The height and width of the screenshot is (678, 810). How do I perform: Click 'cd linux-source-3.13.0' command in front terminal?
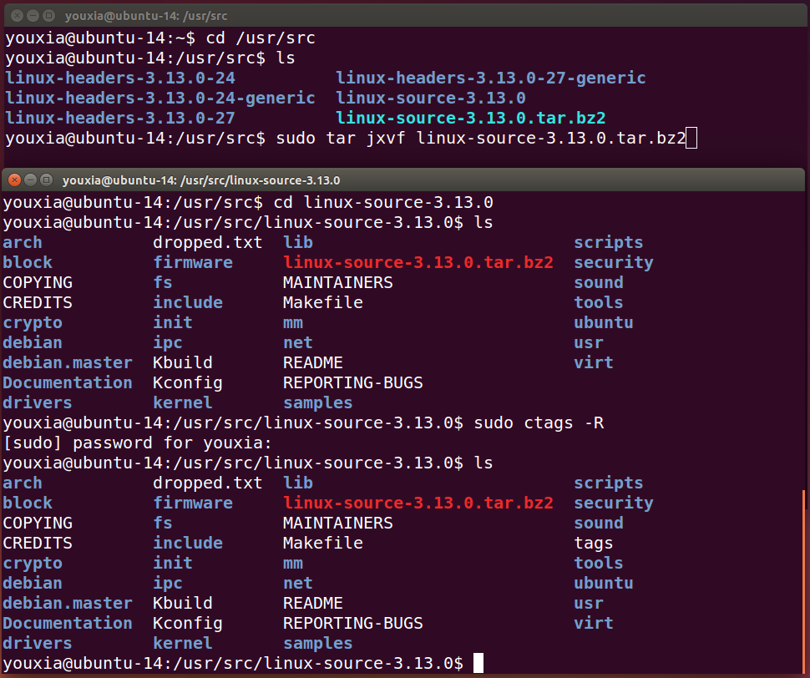coord(383,202)
